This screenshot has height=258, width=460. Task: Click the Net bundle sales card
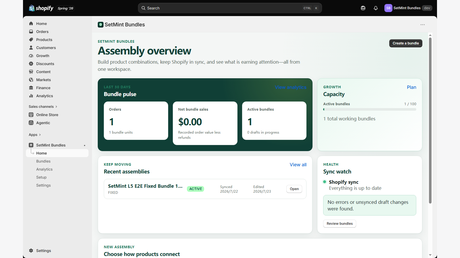click(205, 123)
